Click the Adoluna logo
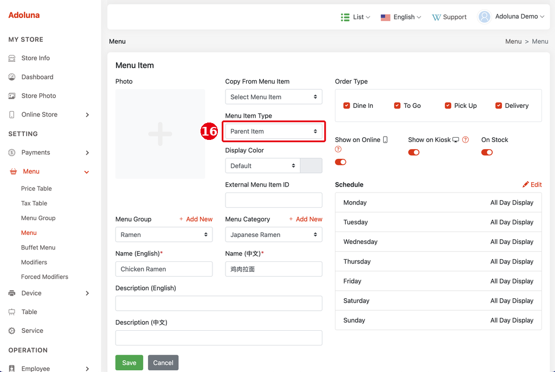This screenshot has width=555, height=372. (24, 15)
